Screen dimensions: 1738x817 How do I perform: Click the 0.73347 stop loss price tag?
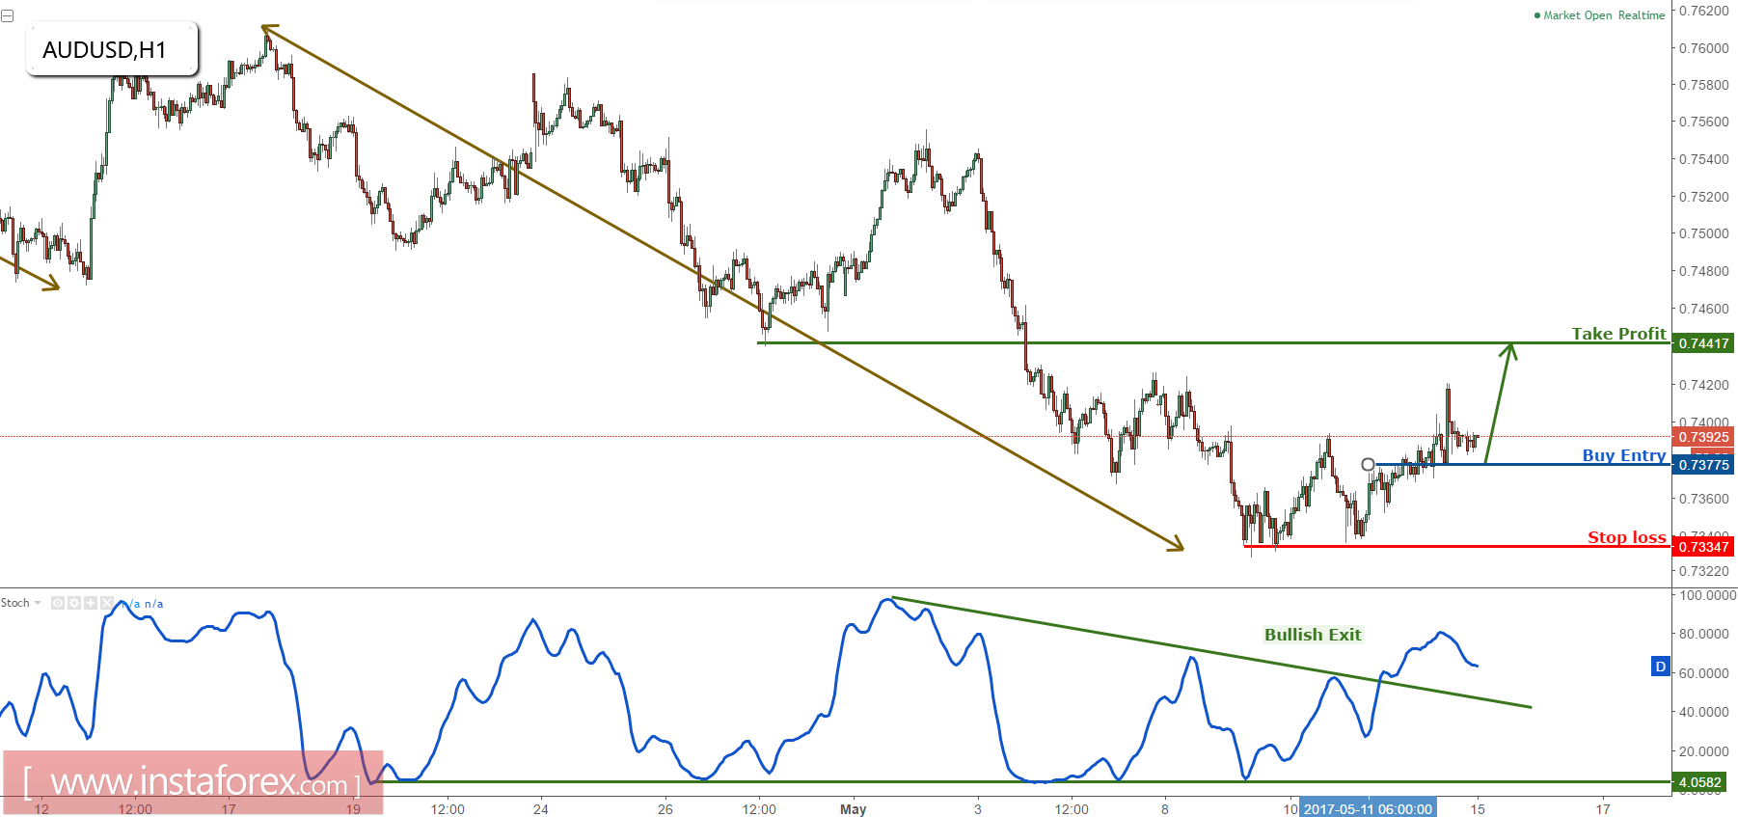[x=1703, y=547]
